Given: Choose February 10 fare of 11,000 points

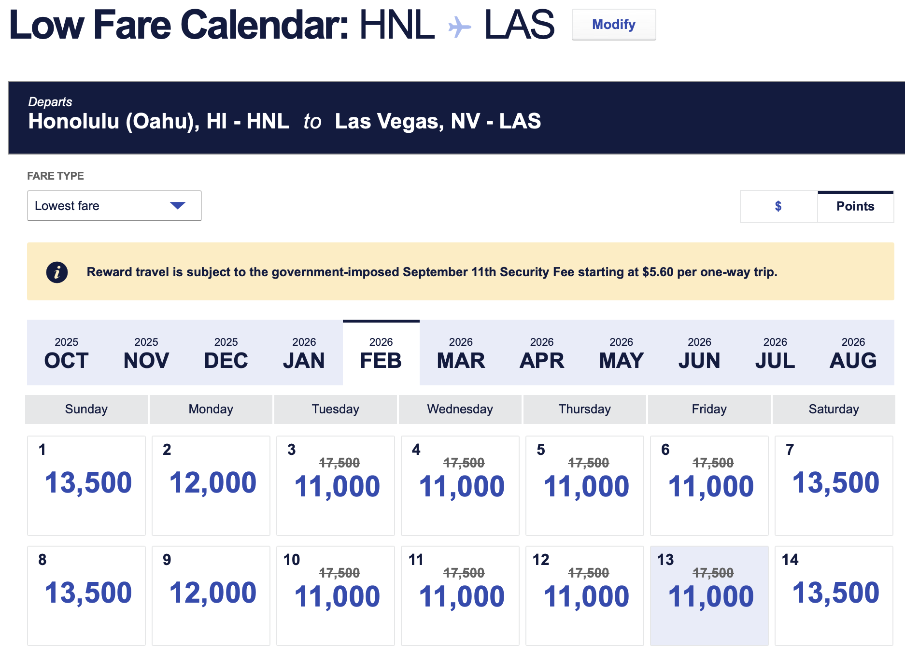Looking at the screenshot, I should click(x=336, y=596).
